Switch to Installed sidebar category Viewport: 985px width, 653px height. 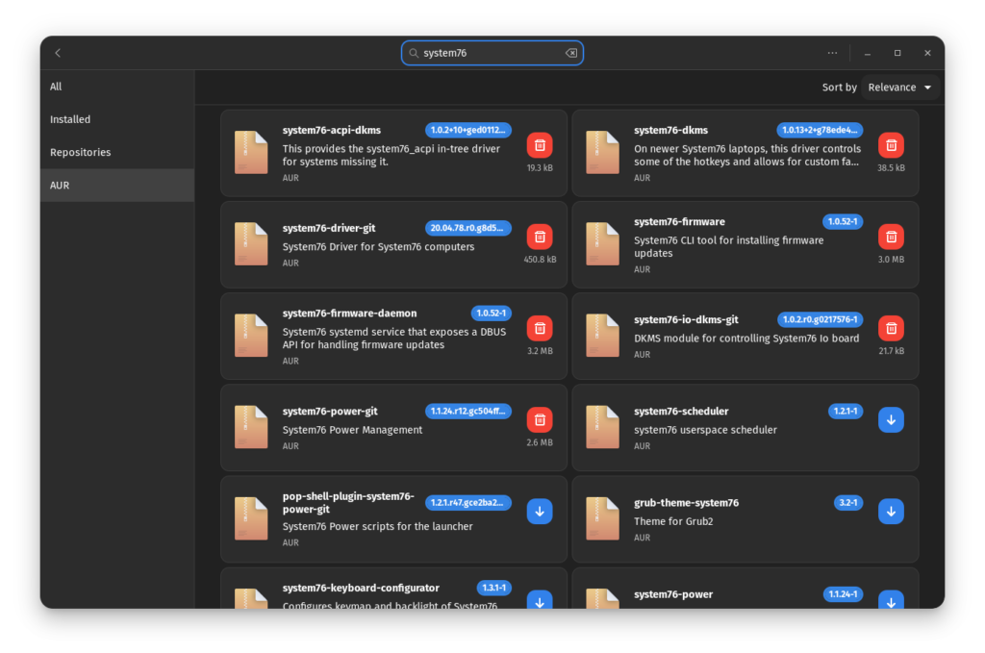point(70,119)
